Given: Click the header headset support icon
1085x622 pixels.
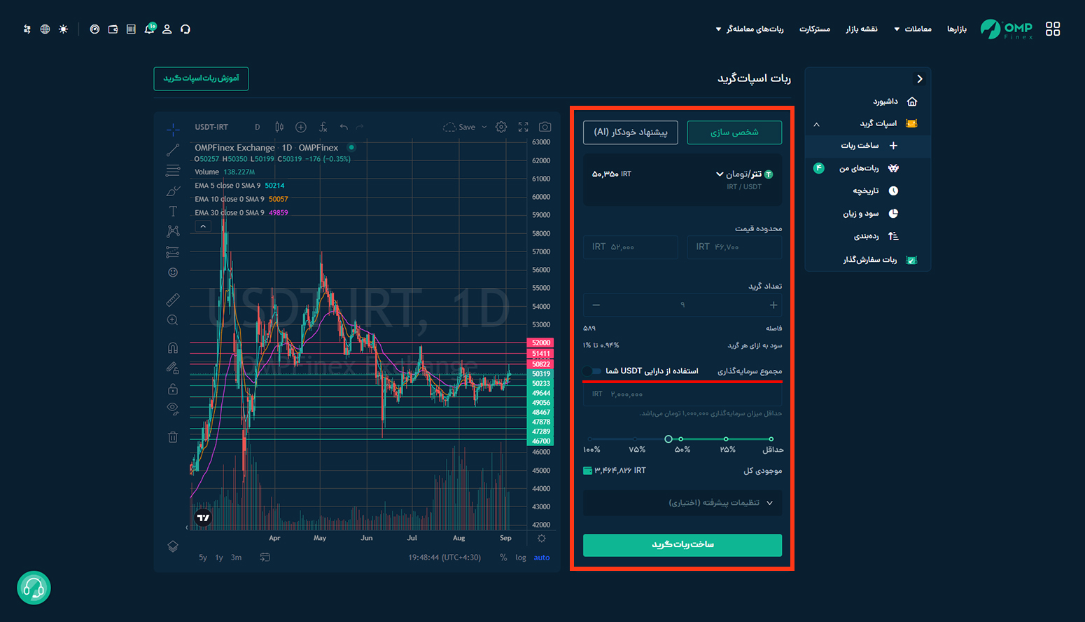Looking at the screenshot, I should pyautogui.click(x=185, y=29).
